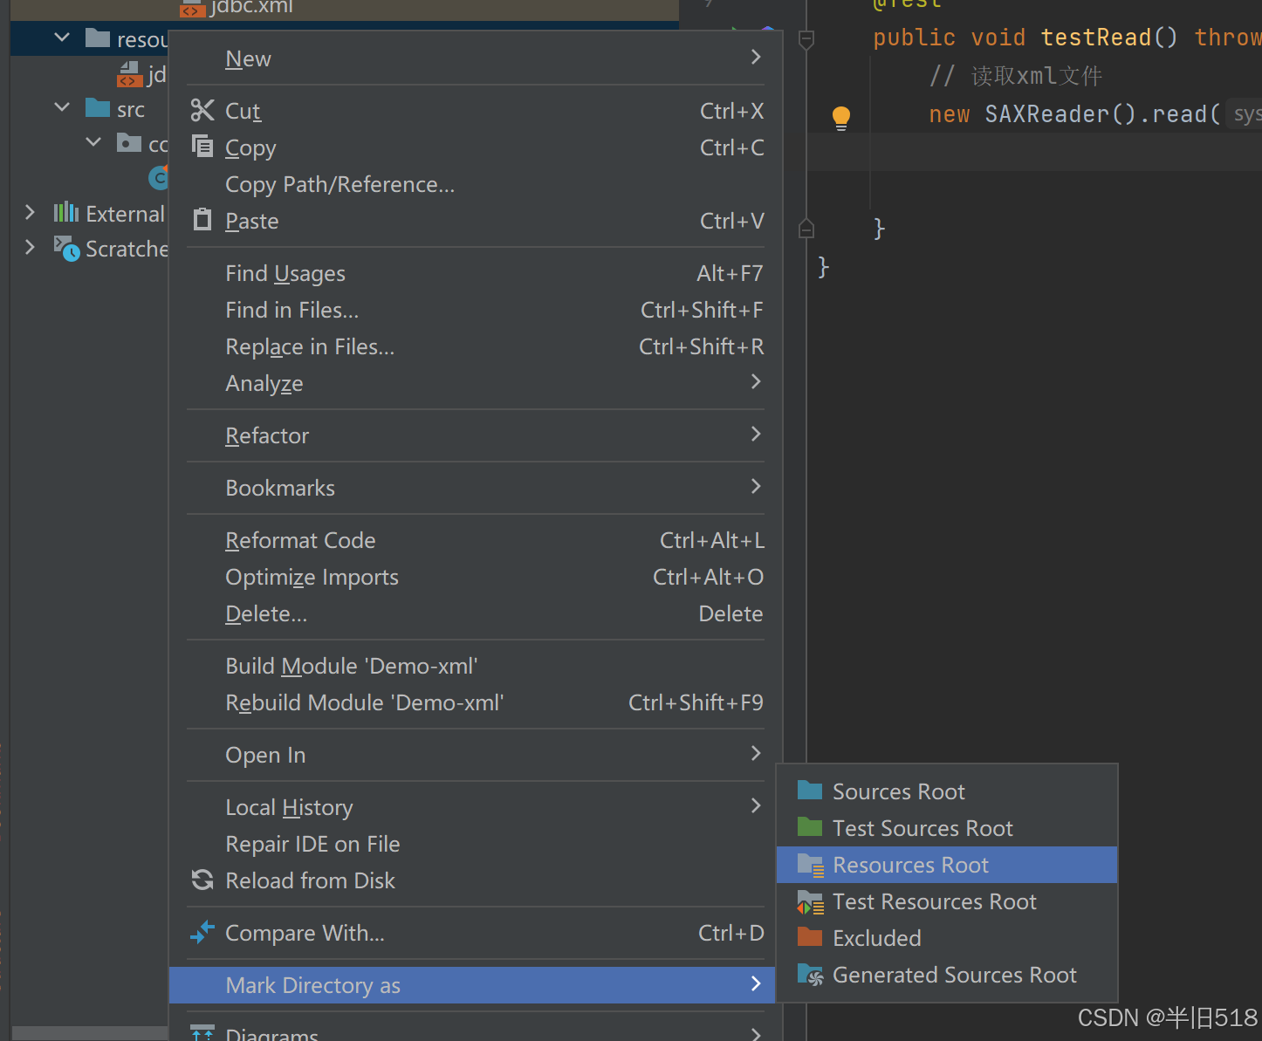The image size is (1262, 1041).
Task: Choose Rebuild Module 'Demo-xml'
Action: click(476, 702)
